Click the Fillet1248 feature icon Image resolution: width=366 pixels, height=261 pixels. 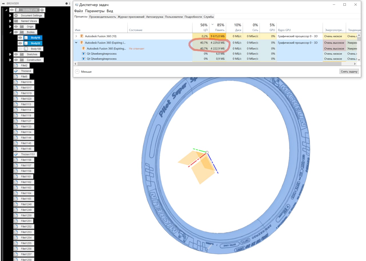pyautogui.click(x=16, y=204)
